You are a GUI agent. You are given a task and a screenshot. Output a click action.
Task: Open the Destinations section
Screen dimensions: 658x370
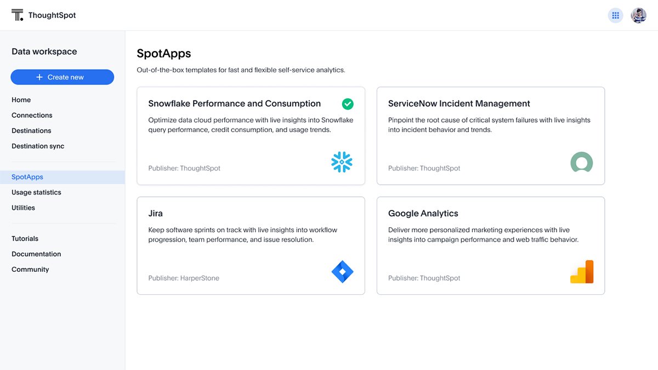pyautogui.click(x=31, y=130)
